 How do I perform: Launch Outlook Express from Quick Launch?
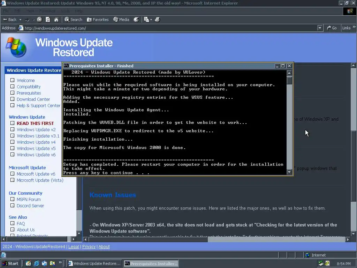coord(44,263)
